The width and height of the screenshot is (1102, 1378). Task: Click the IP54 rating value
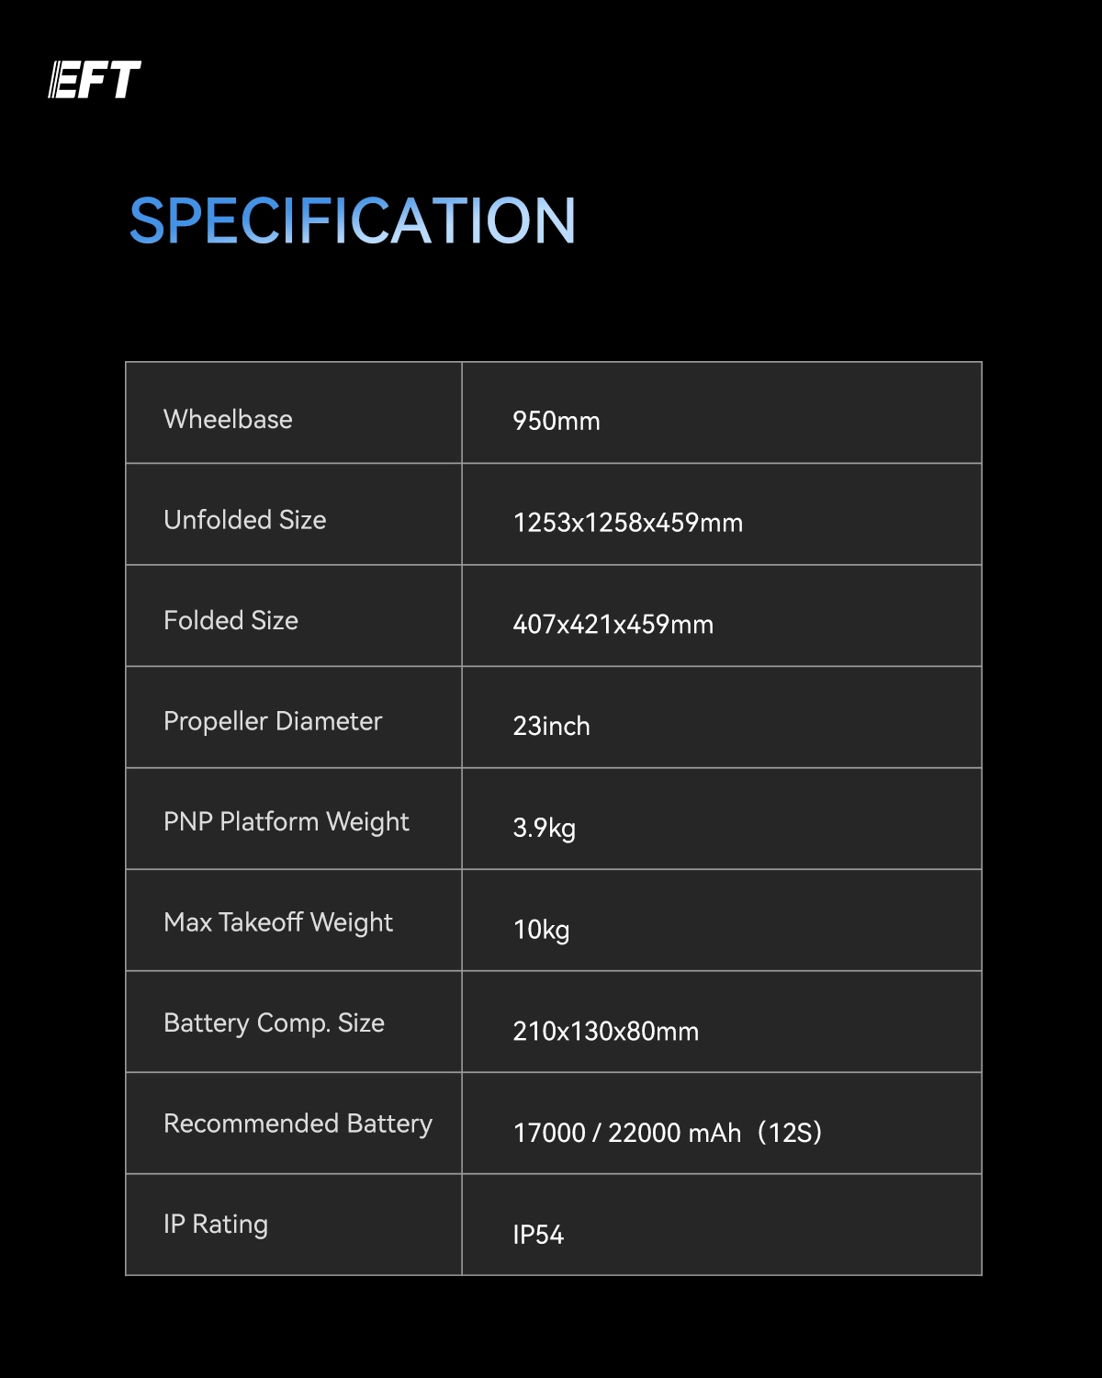(538, 1235)
